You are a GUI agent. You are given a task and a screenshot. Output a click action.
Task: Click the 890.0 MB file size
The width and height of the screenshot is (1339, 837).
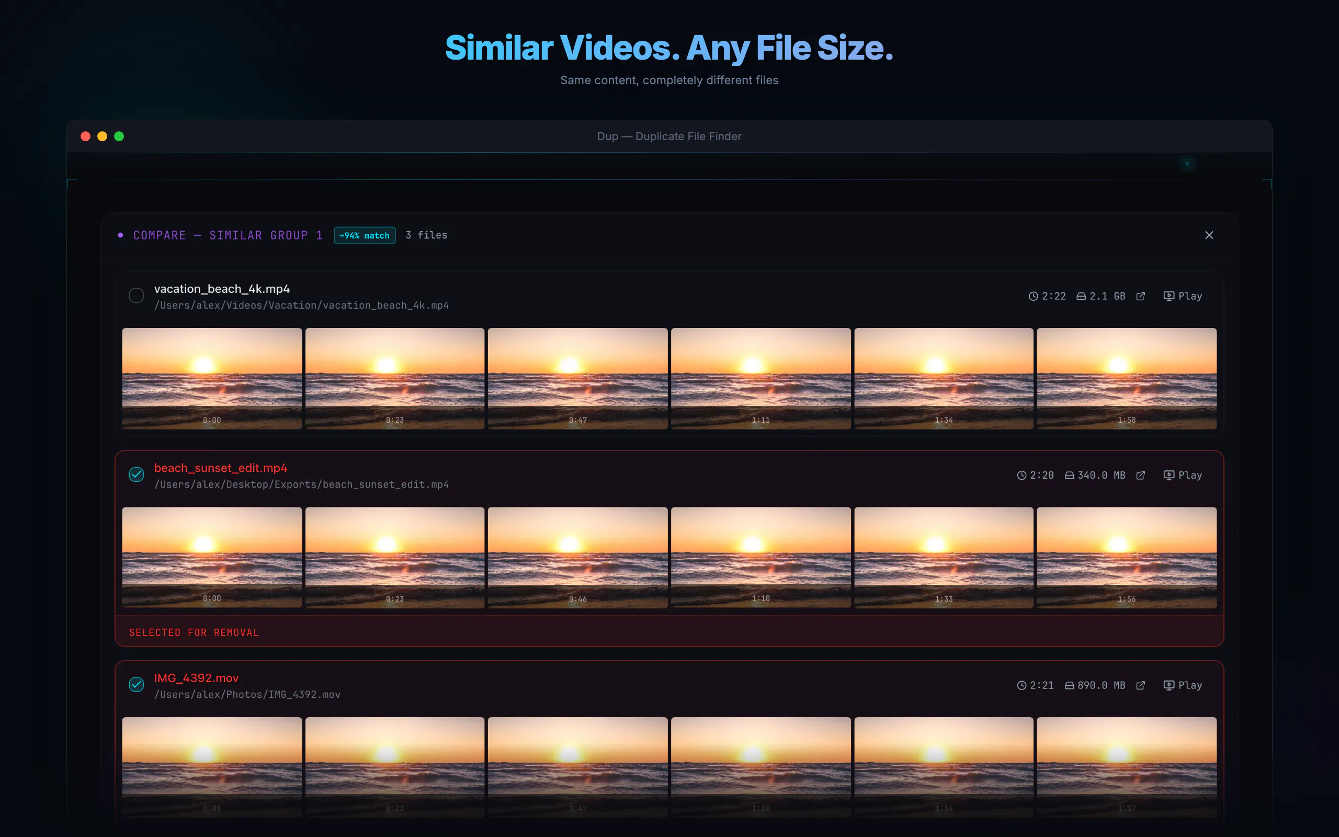point(1095,685)
